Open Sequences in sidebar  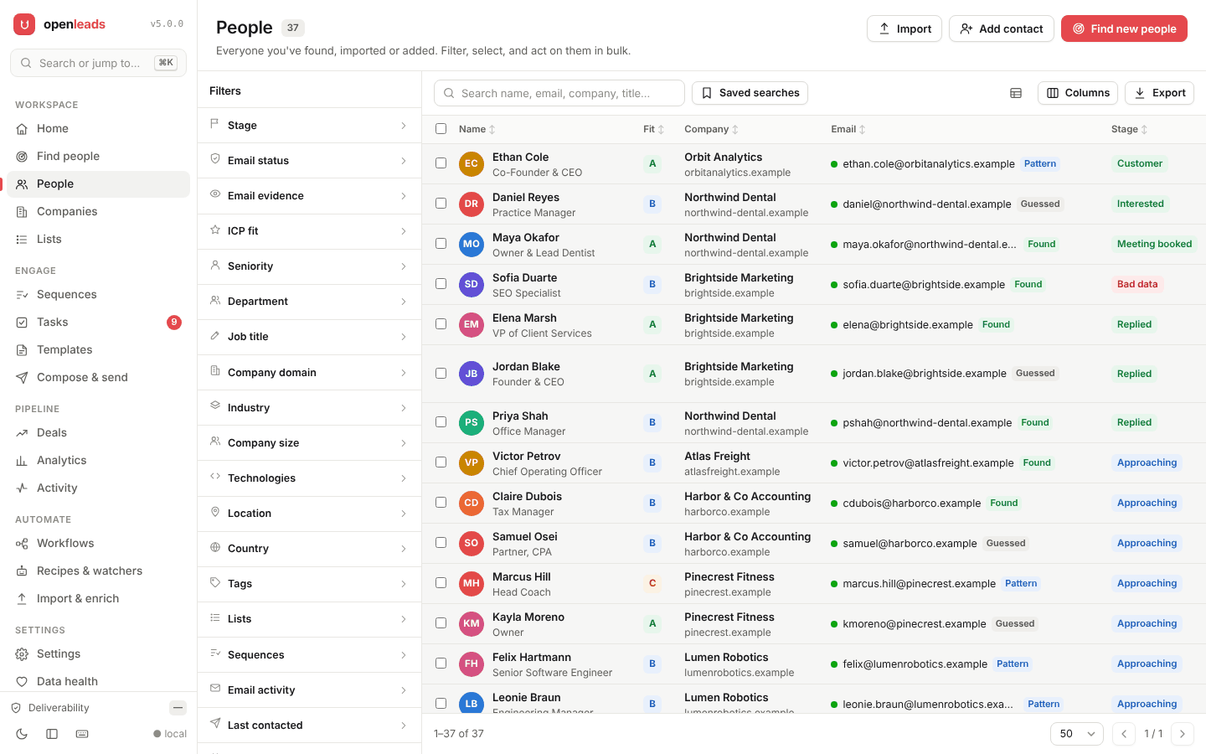[98, 294]
